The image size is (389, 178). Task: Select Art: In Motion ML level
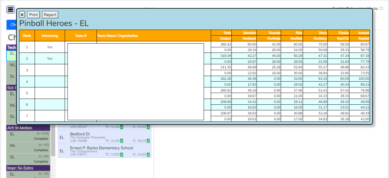(28, 148)
